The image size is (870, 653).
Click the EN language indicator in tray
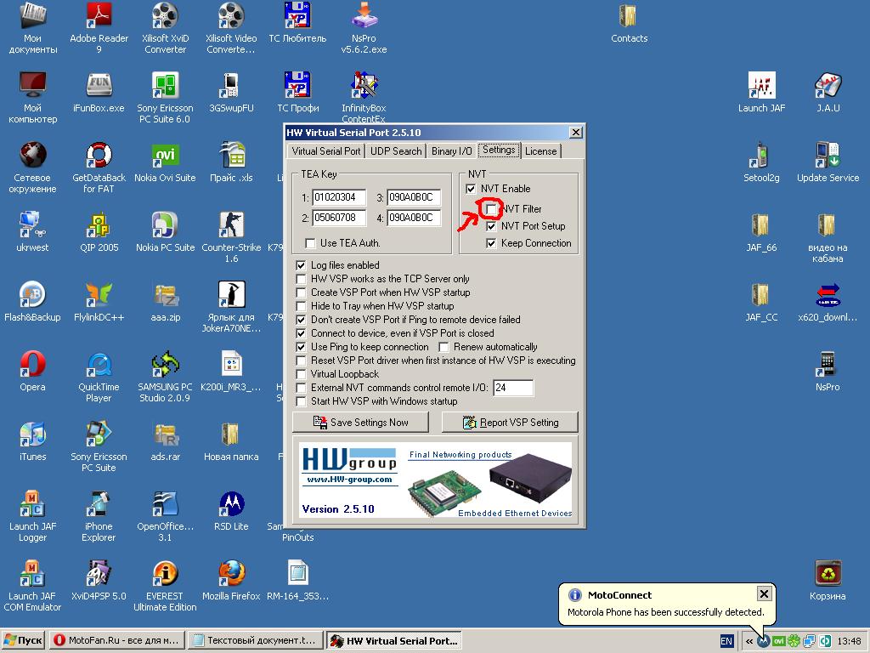point(726,641)
